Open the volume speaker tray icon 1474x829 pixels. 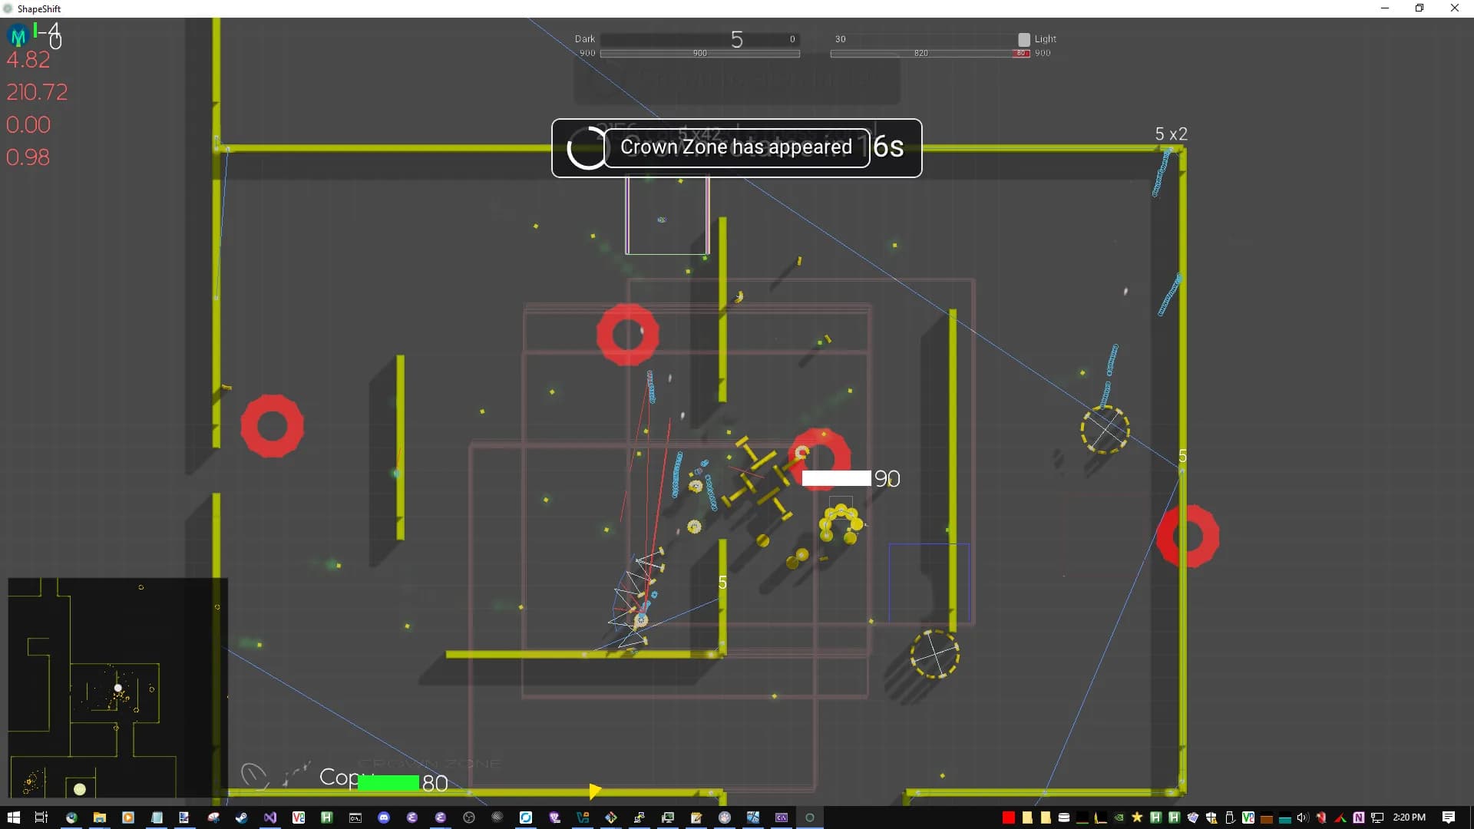[x=1302, y=817]
